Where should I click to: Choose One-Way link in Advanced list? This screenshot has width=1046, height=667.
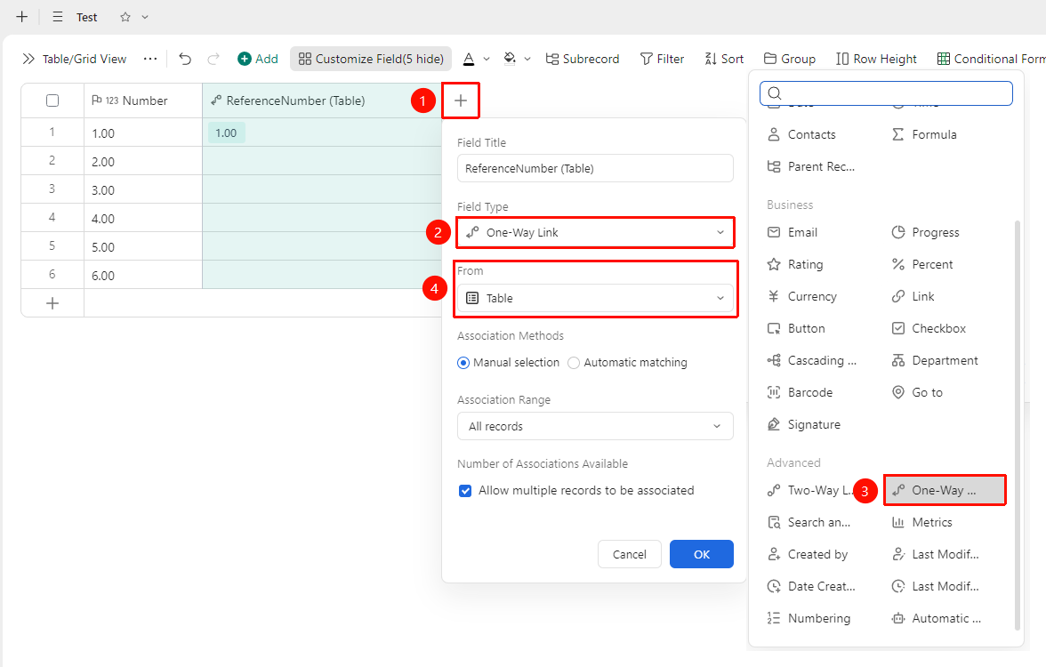click(945, 490)
